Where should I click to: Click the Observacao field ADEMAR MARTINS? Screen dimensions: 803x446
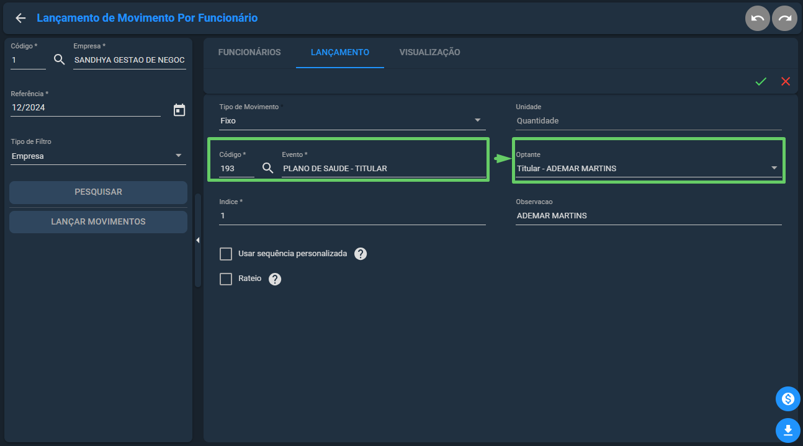(x=648, y=216)
